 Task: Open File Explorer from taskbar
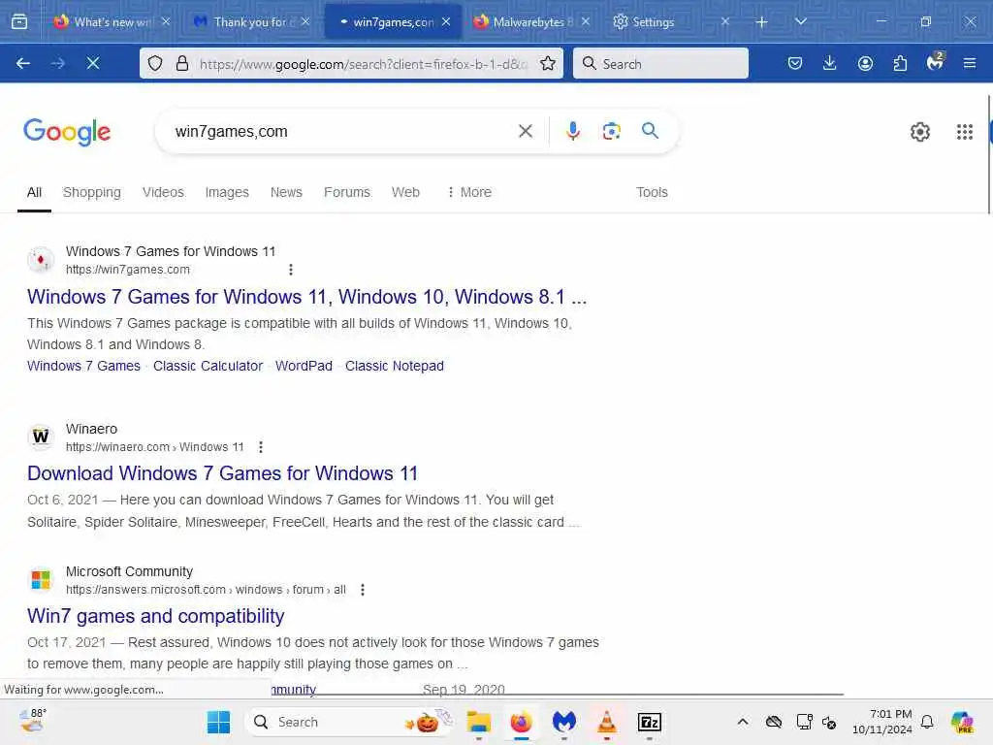coord(479,722)
